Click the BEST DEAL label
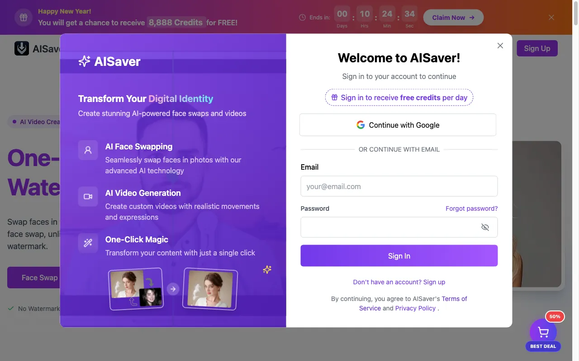This screenshot has height=361, width=579. coord(543,347)
